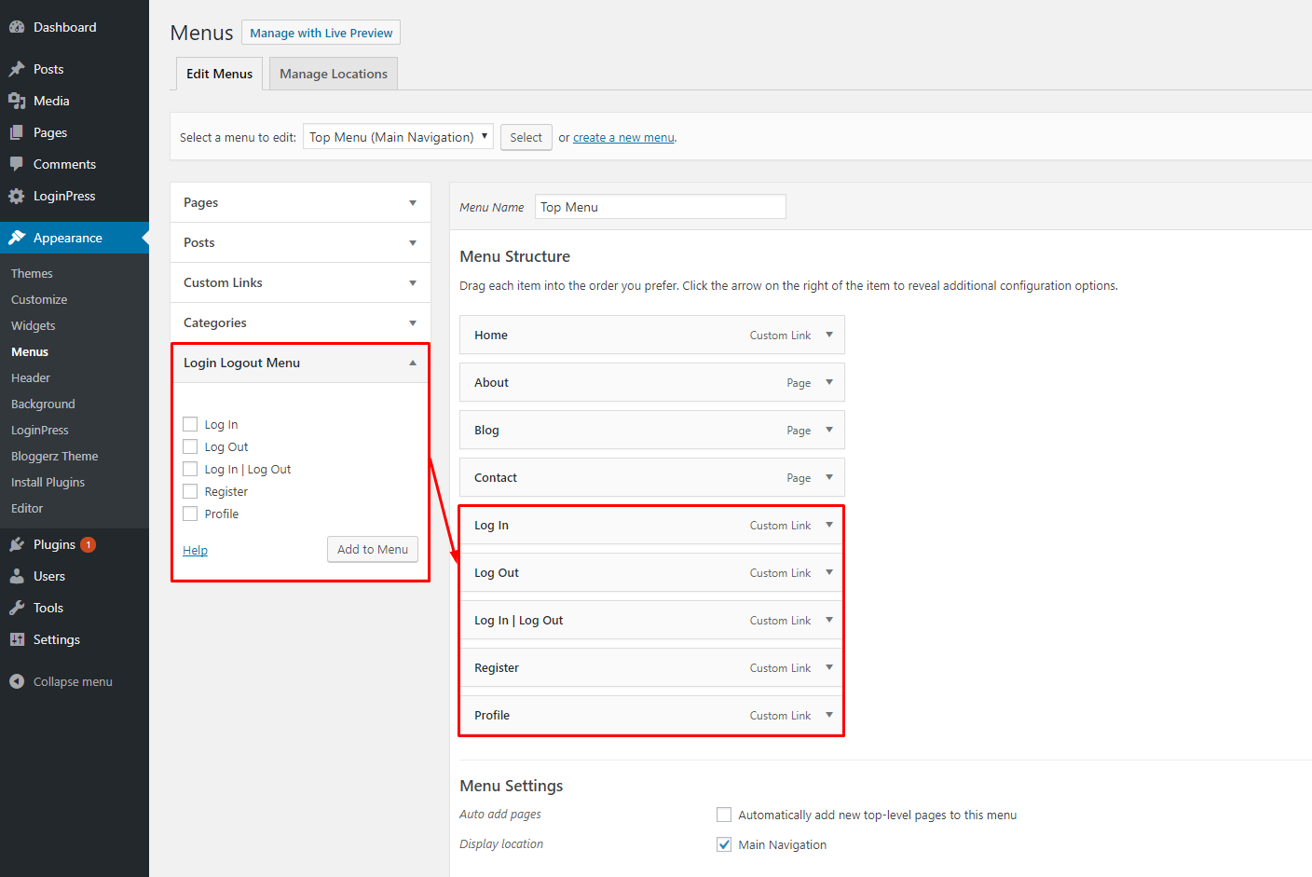1312x877 pixels.
Task: Click the Media library icon
Action: (x=17, y=101)
